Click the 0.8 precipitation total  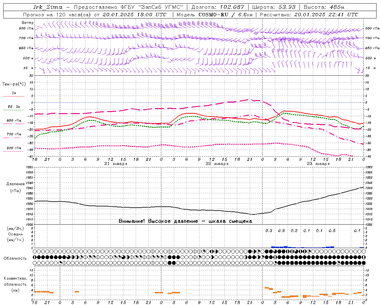coord(281,231)
